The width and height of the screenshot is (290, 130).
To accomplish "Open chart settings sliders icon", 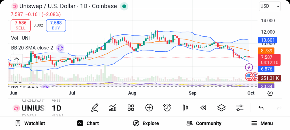I will [240, 107].
